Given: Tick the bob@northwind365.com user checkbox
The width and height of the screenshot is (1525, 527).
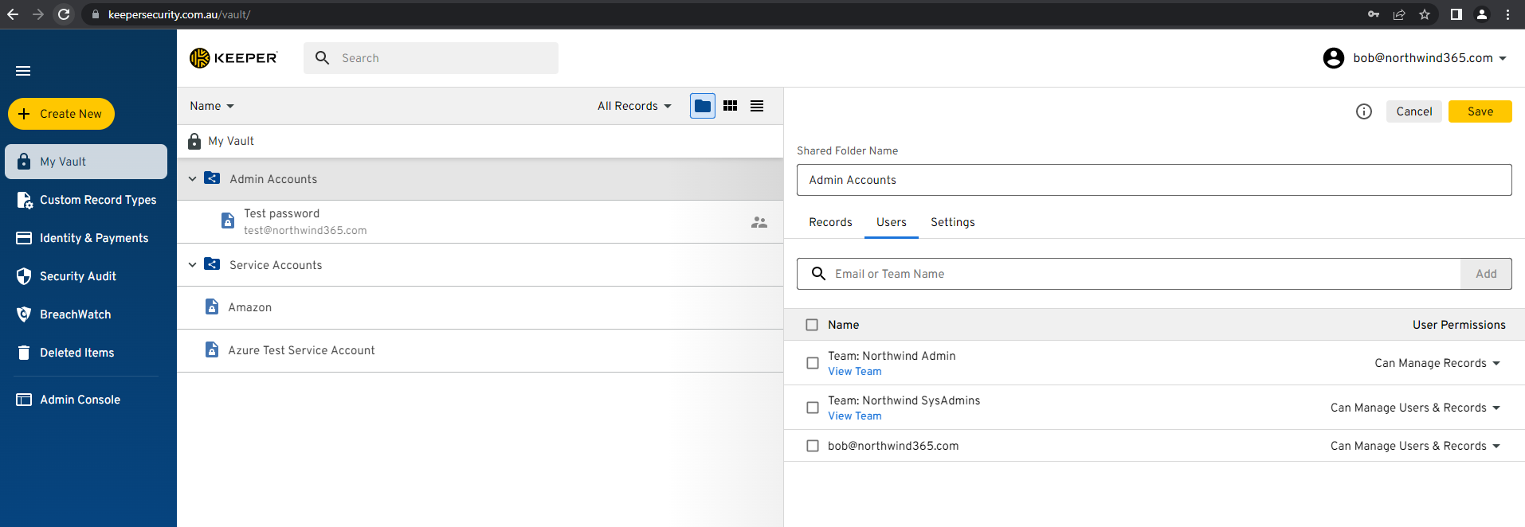Looking at the screenshot, I should (x=812, y=446).
